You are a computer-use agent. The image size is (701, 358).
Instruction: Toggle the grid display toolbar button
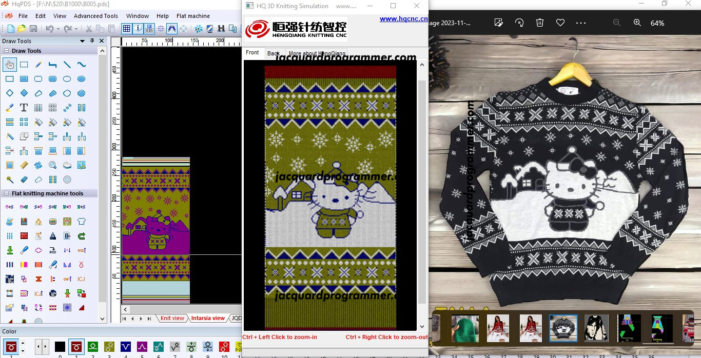tap(127, 29)
